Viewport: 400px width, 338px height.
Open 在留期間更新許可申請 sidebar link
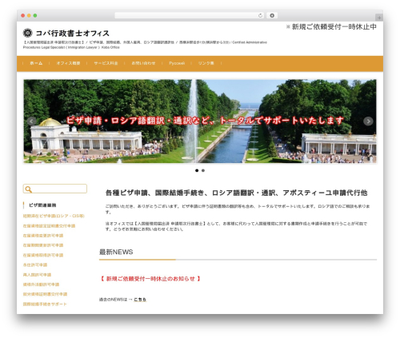43,245
